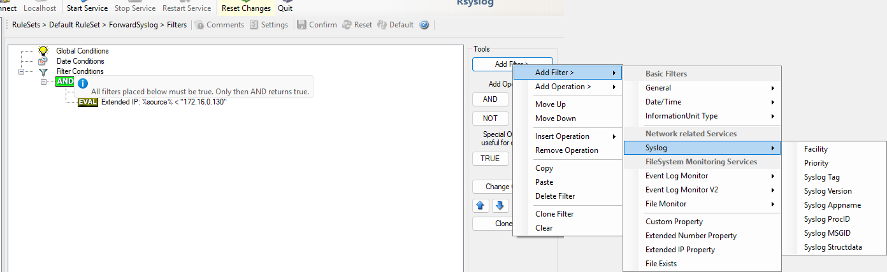Click the AND operation button
This screenshot has width=887, height=272.
[x=490, y=99]
